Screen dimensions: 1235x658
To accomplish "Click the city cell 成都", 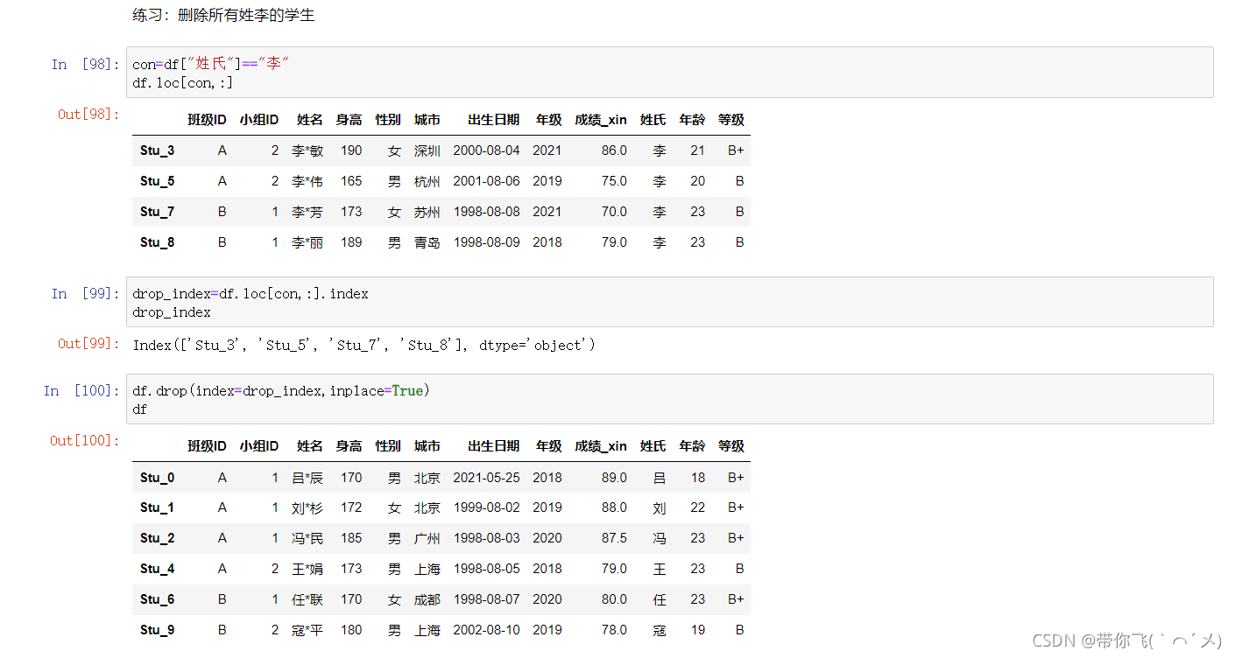I will (x=427, y=599).
